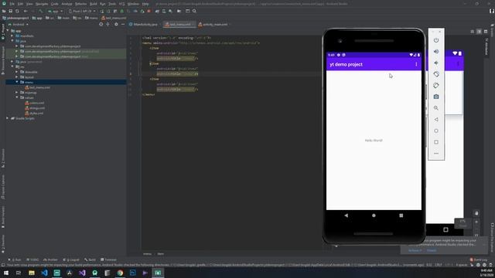This screenshot has height=278, width=495.
Task: Expand Gradle Scripts node
Action: click(8, 118)
